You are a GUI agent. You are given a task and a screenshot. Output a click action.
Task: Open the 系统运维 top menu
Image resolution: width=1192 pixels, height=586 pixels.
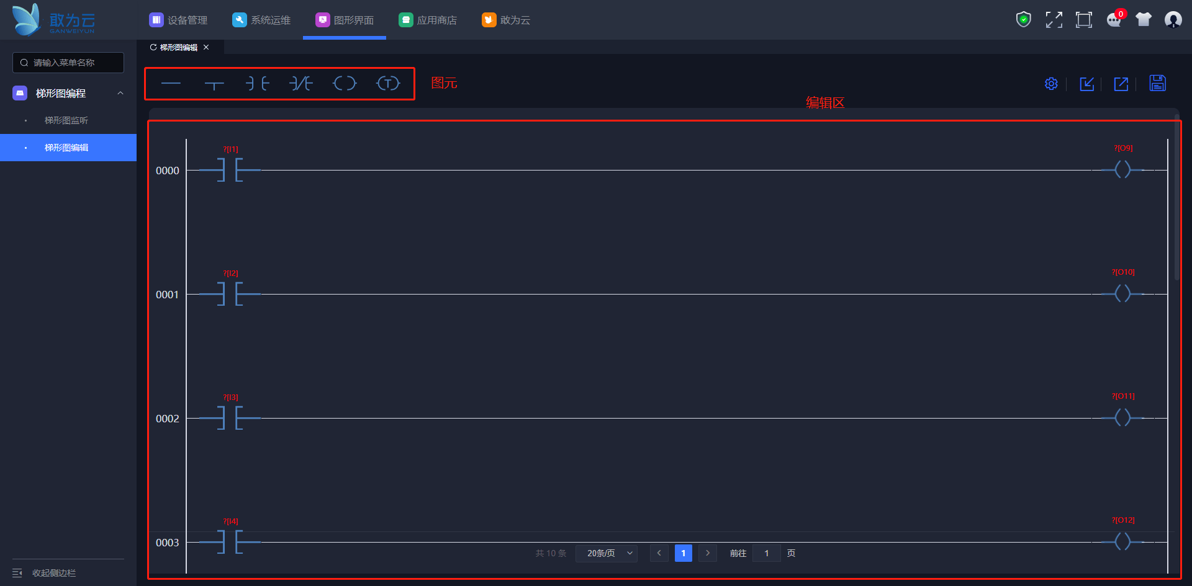click(x=261, y=20)
